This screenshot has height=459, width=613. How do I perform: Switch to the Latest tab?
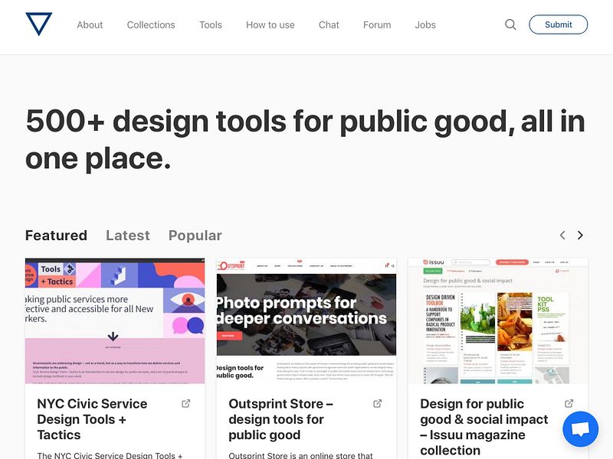pyautogui.click(x=128, y=236)
